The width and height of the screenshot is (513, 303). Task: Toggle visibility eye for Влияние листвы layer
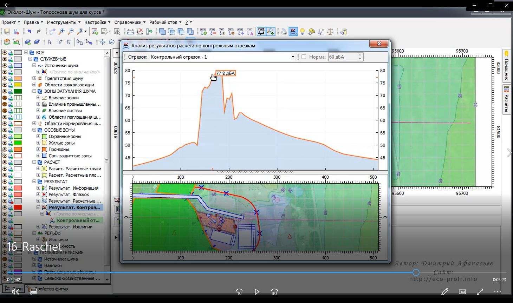(5, 111)
